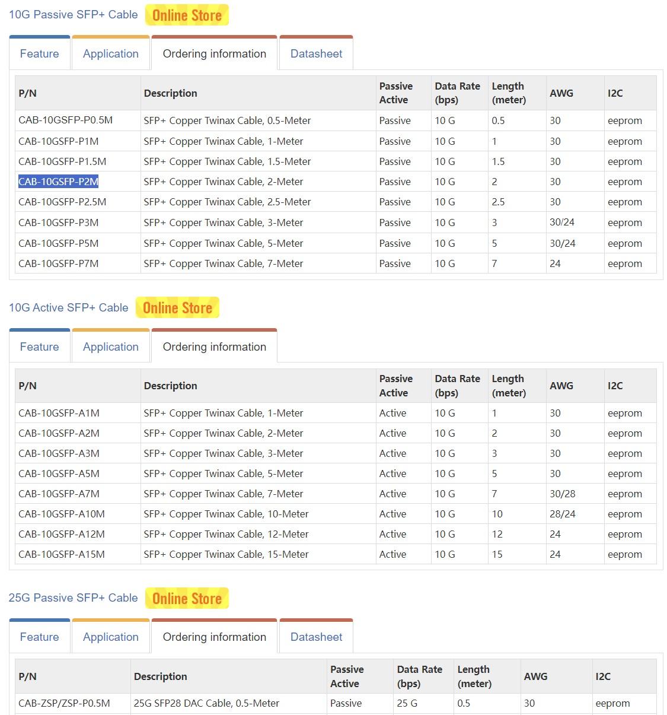Open Feature tab in 10G Active section
The height and width of the screenshot is (715, 667).
(40, 347)
